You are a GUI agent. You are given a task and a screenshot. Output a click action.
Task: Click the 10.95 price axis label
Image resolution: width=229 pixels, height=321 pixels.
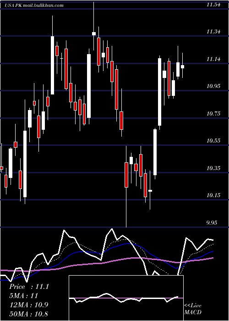[x=213, y=86]
